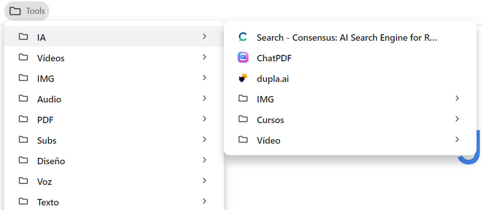This screenshot has width=482, height=210.
Task: Click the folder icon beside Audio
Action: pyautogui.click(x=23, y=98)
